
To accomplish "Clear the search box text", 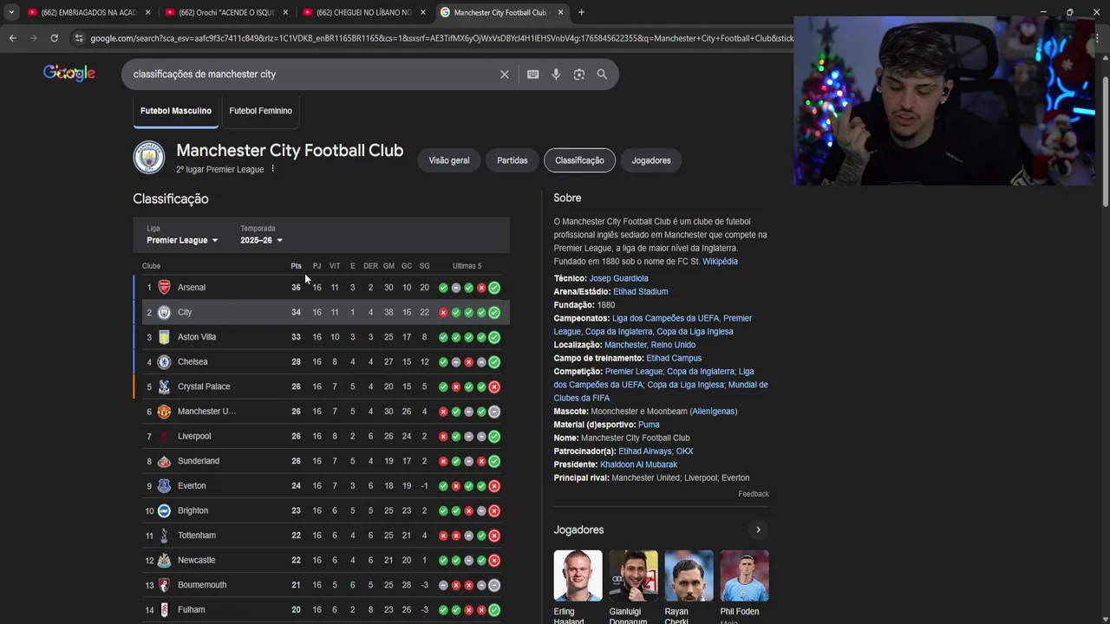I will [505, 75].
